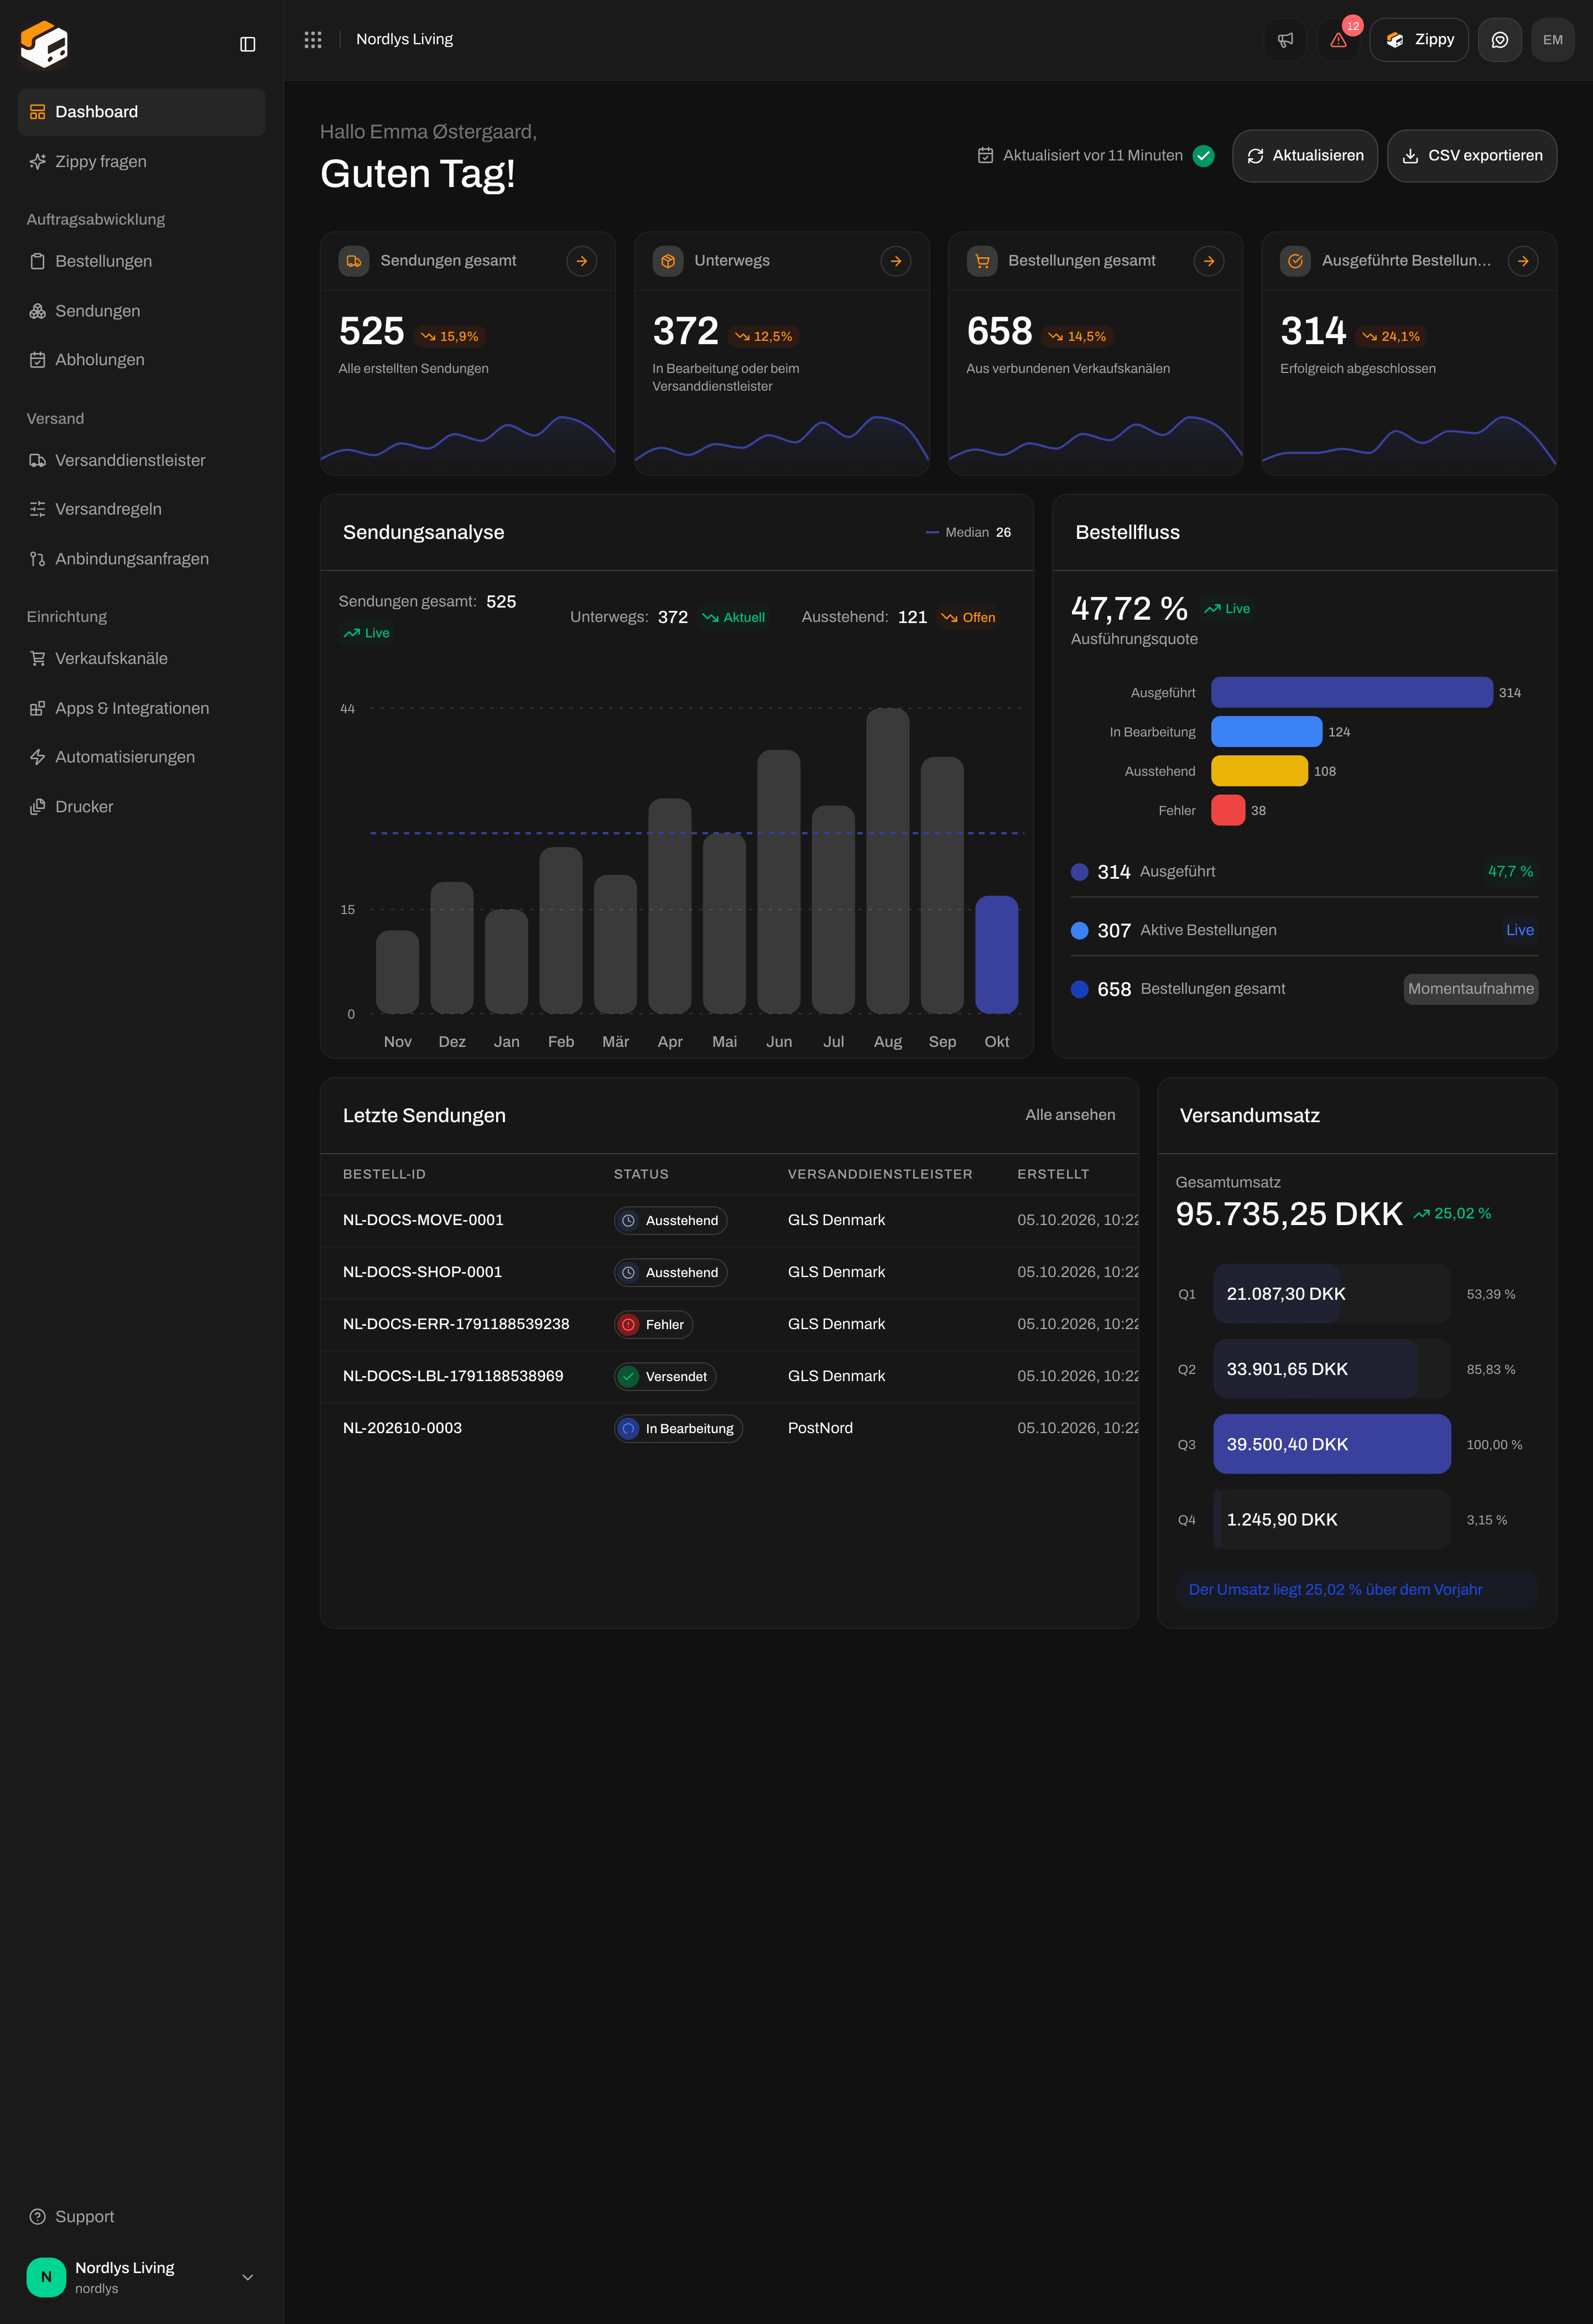Click the Ausgeführt bar labeled 314

(1351, 692)
